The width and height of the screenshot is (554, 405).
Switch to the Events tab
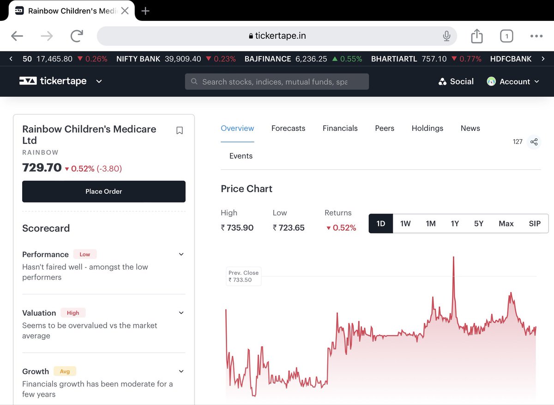[x=241, y=156]
